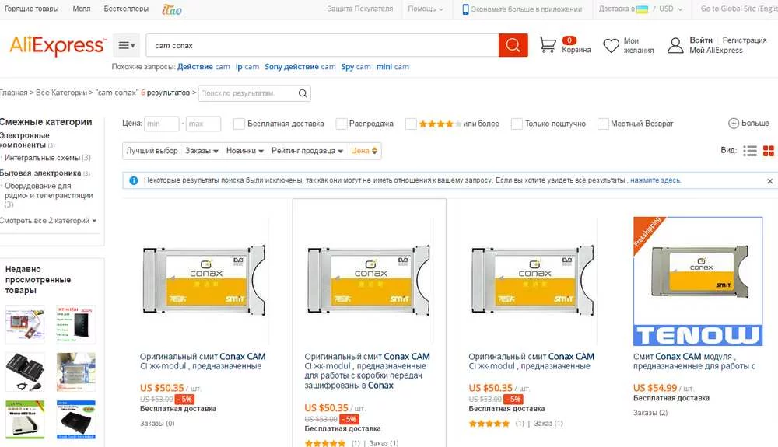Select the Лучший выбор sort tab

(x=152, y=151)
